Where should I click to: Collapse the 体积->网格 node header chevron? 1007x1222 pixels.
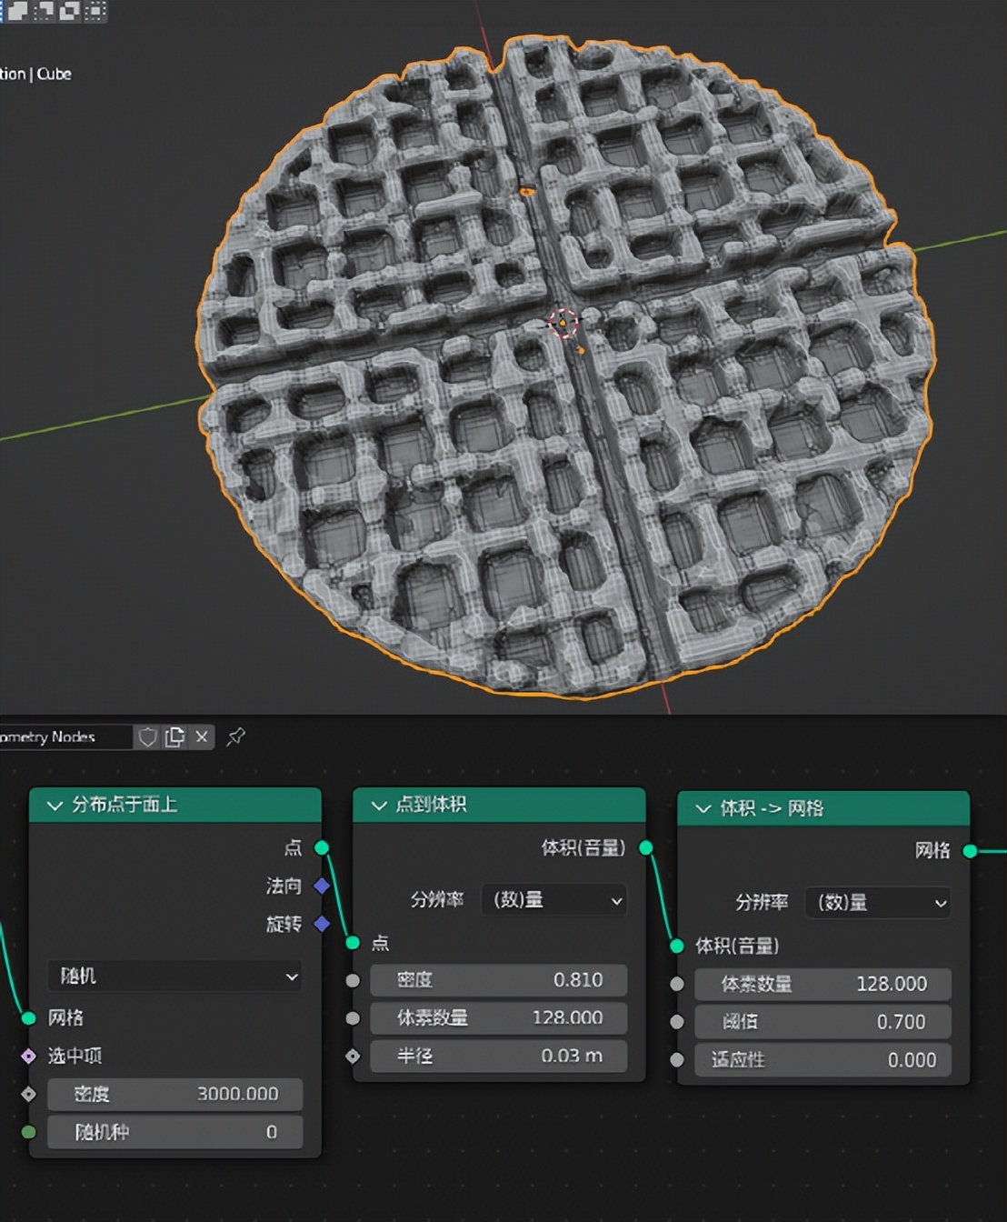[x=702, y=808]
